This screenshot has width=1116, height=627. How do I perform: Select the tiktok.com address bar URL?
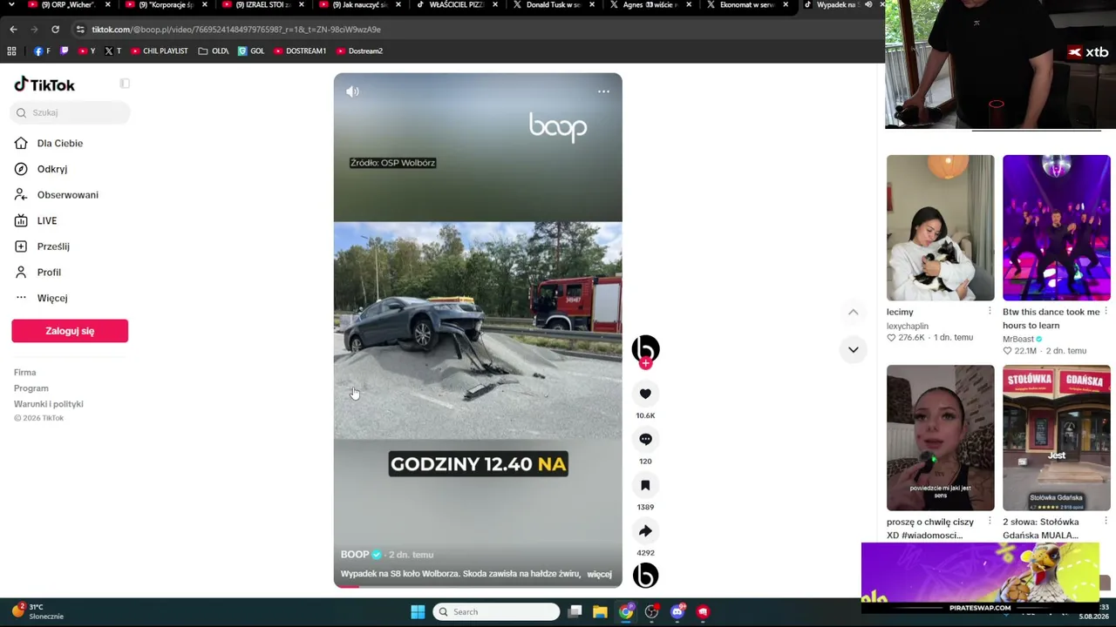tap(236, 30)
